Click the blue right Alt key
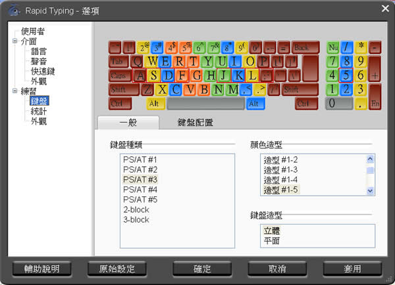 click(255, 104)
